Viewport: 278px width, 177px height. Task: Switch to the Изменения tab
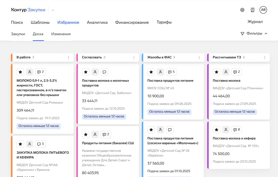point(61,34)
